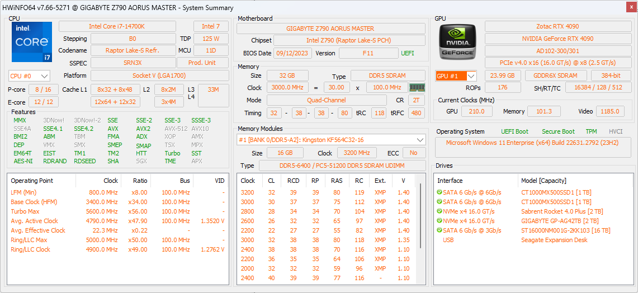Expand the GPU #1 selector dropdown
The width and height of the screenshot is (638, 293).
[x=456, y=75]
